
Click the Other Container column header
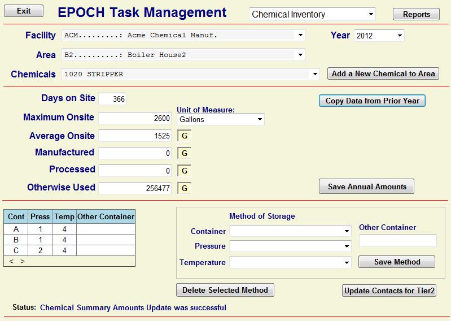tap(106, 216)
